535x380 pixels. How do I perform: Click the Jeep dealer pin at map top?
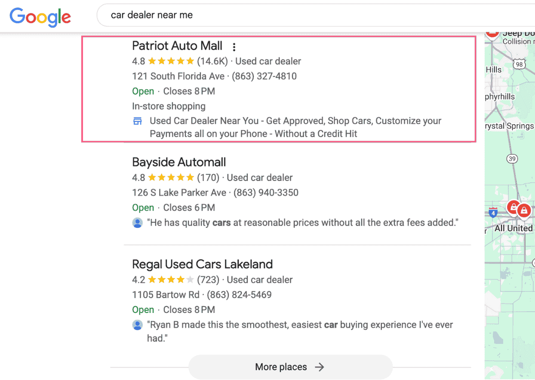(x=492, y=34)
